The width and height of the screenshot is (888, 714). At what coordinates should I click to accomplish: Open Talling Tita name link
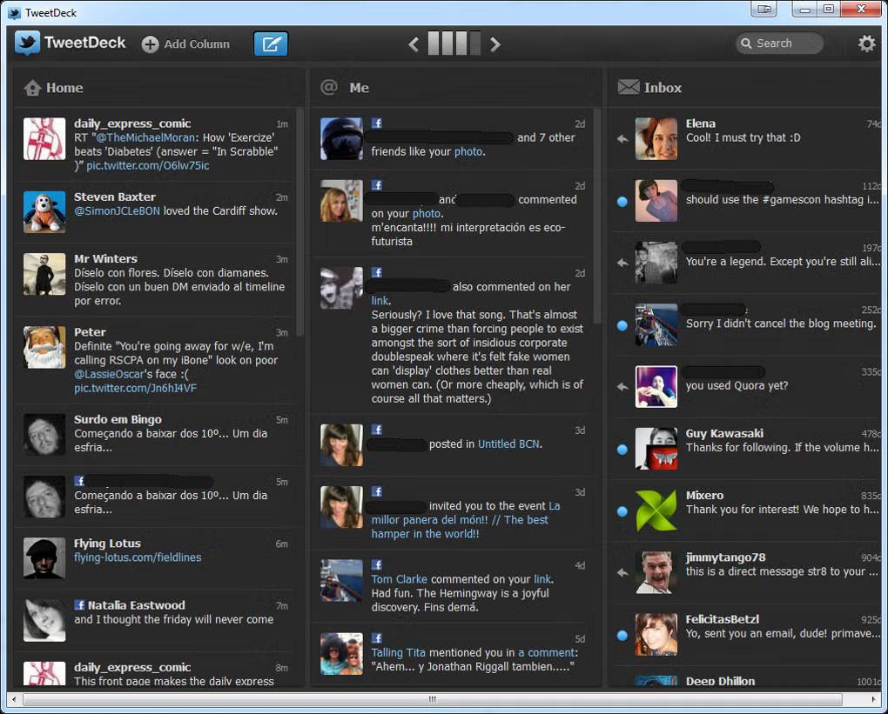click(398, 652)
